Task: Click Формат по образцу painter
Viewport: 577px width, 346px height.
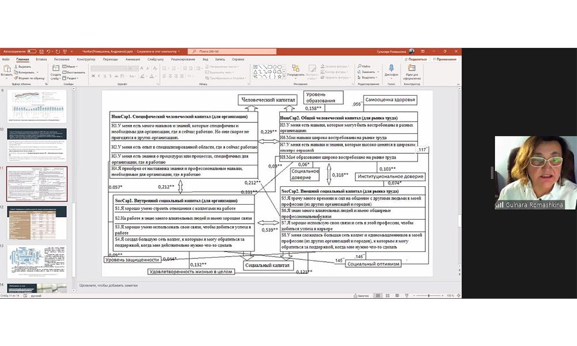Action: [x=29, y=78]
